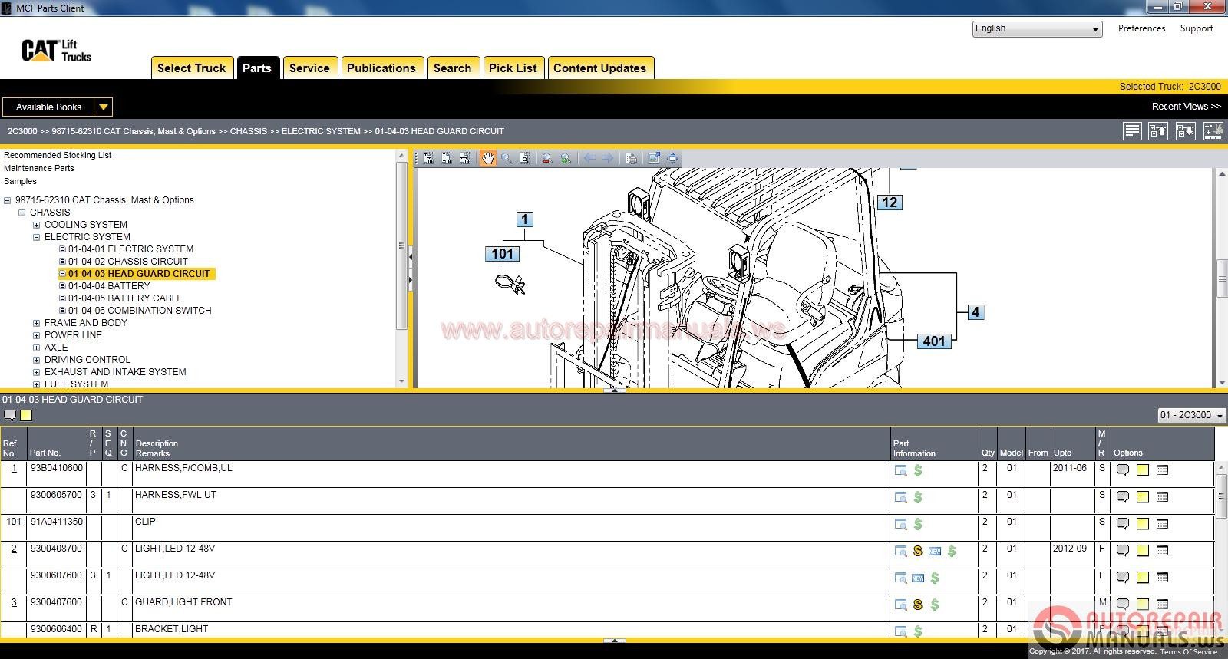Click the parts table vertical scrollbar
The width and height of the screenshot is (1228, 659).
click(x=1221, y=548)
